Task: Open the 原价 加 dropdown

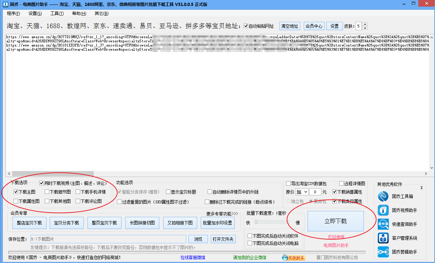Action: pyautogui.click(x=302, y=192)
